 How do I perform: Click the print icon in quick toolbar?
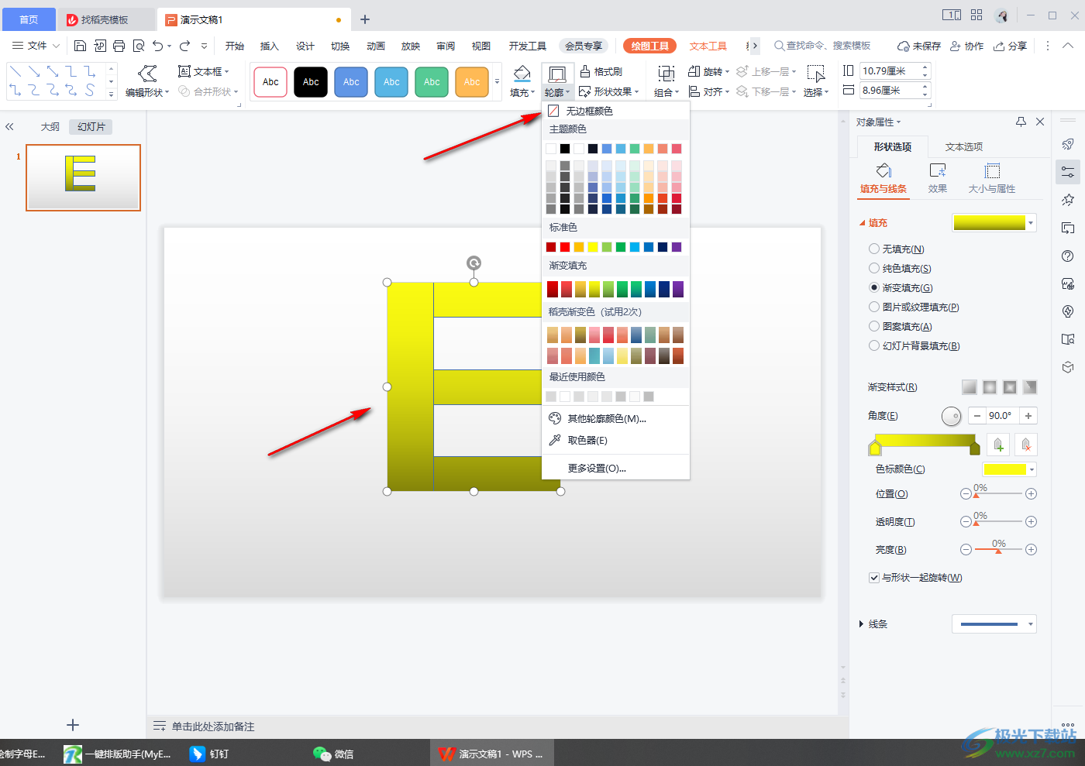(119, 46)
